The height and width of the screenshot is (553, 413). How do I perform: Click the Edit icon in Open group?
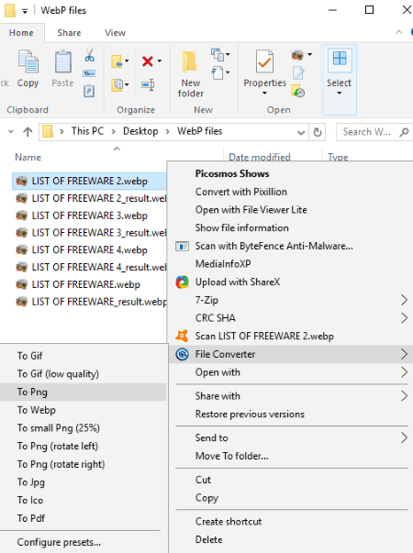pos(298,73)
